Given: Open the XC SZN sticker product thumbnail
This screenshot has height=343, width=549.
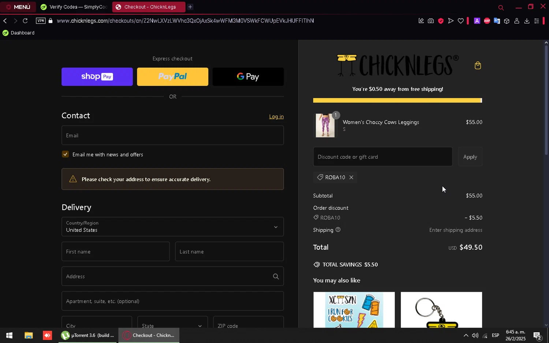Looking at the screenshot, I should tap(354, 310).
